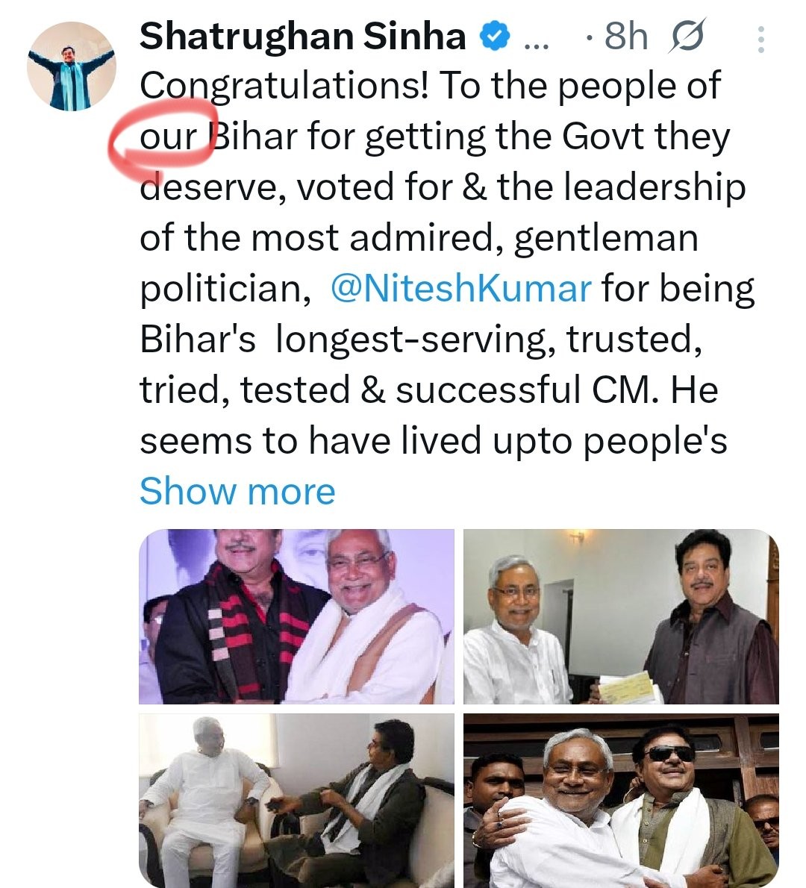Image resolution: width=806 pixels, height=888 pixels.
Task: Open the photo showing a cheque handover
Action: pyautogui.click(x=620, y=616)
